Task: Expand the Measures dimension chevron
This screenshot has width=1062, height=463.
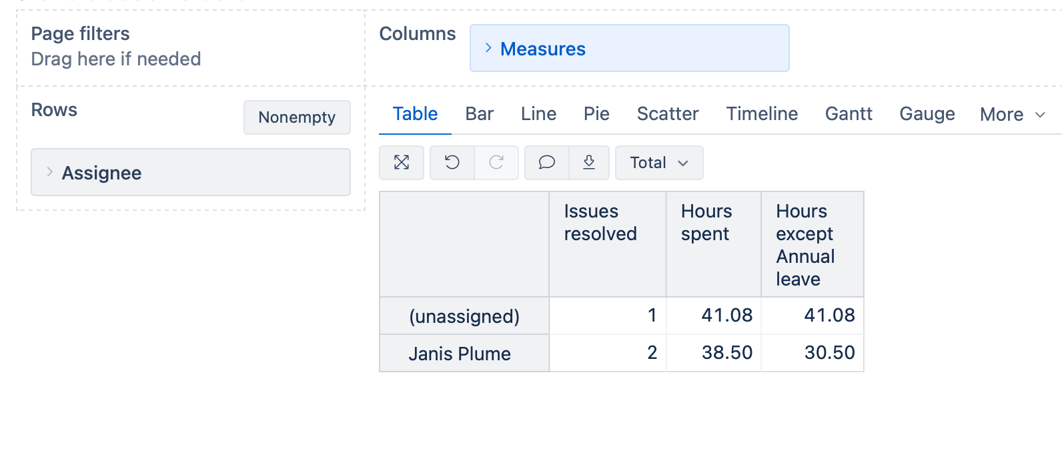Action: pyautogui.click(x=488, y=48)
